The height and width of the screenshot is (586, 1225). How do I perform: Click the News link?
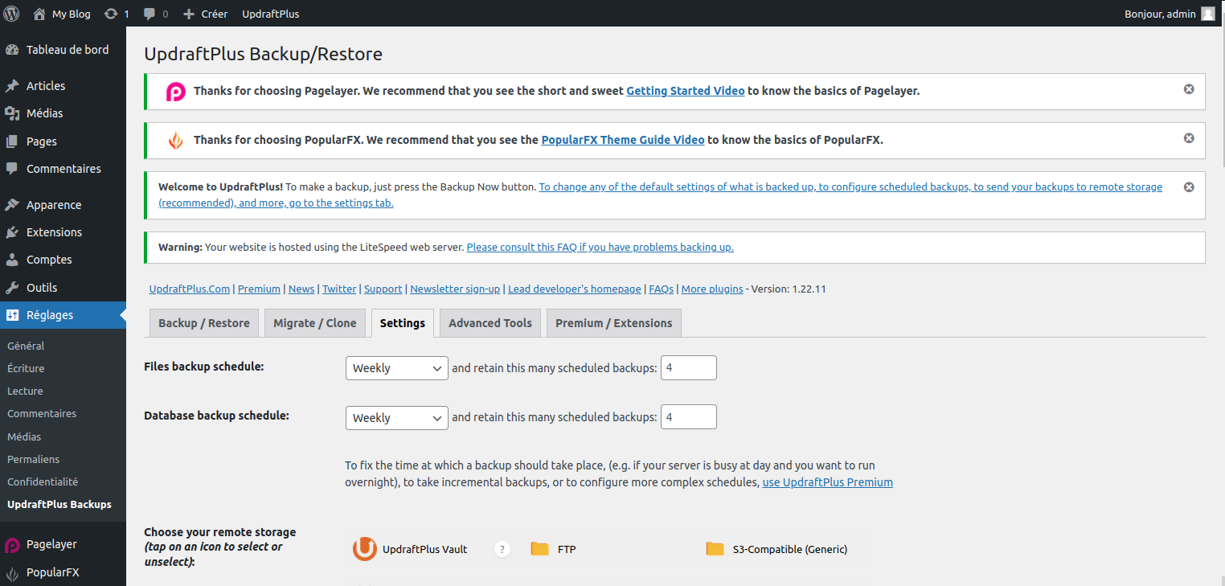301,289
